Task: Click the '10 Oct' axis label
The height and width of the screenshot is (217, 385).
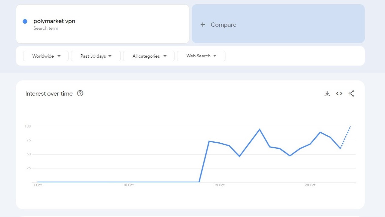Action: [128, 185]
